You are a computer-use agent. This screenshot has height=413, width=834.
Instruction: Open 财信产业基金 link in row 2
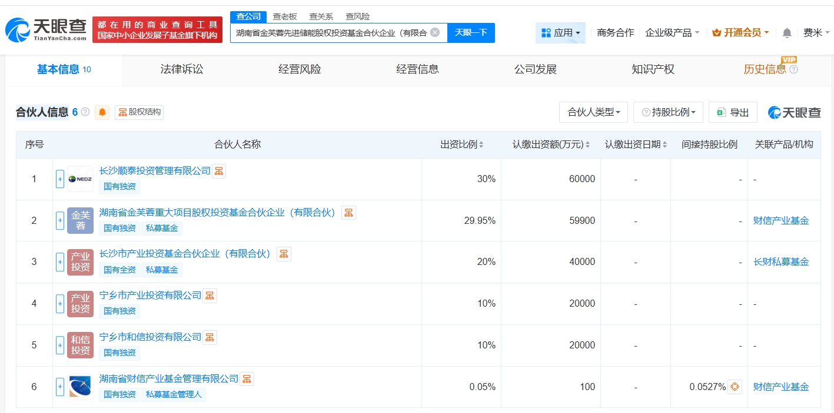pyautogui.click(x=781, y=221)
